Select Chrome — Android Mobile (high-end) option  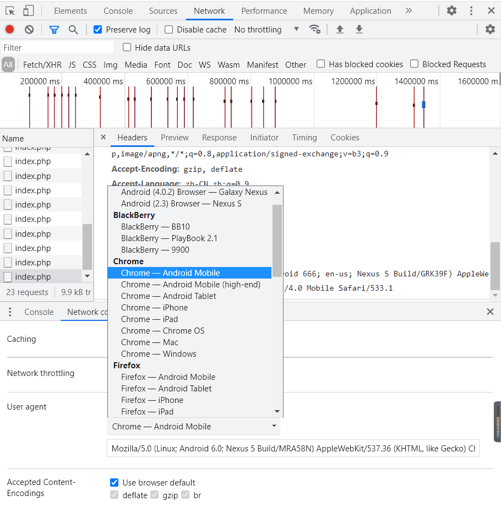190,285
